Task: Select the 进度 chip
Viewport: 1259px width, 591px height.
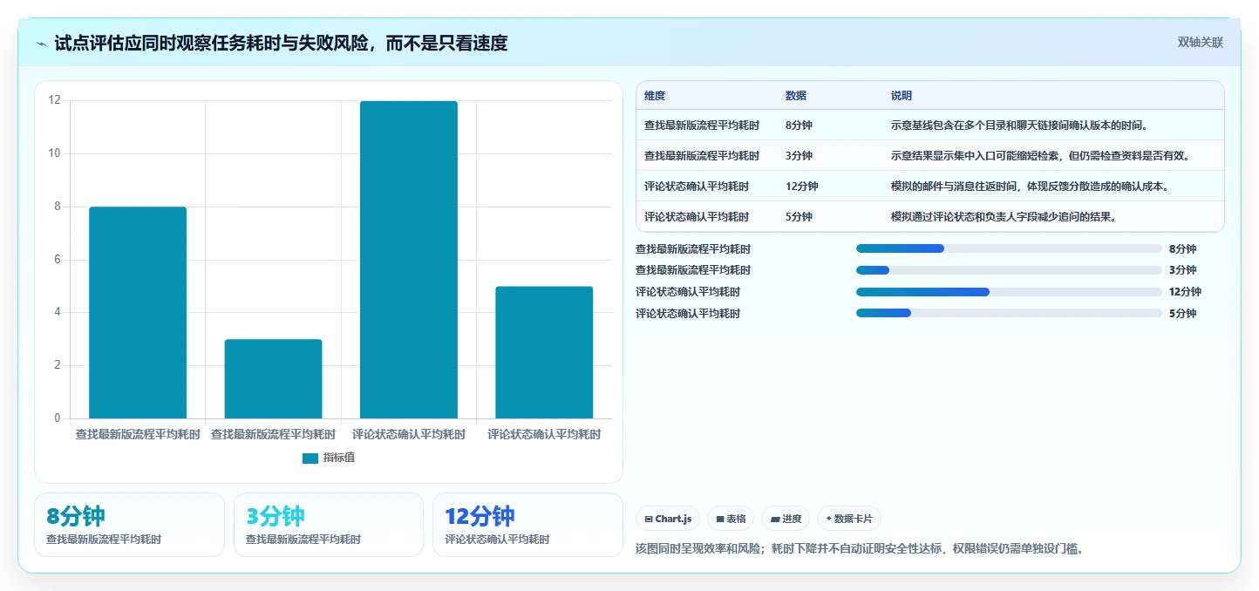Action: (x=786, y=519)
